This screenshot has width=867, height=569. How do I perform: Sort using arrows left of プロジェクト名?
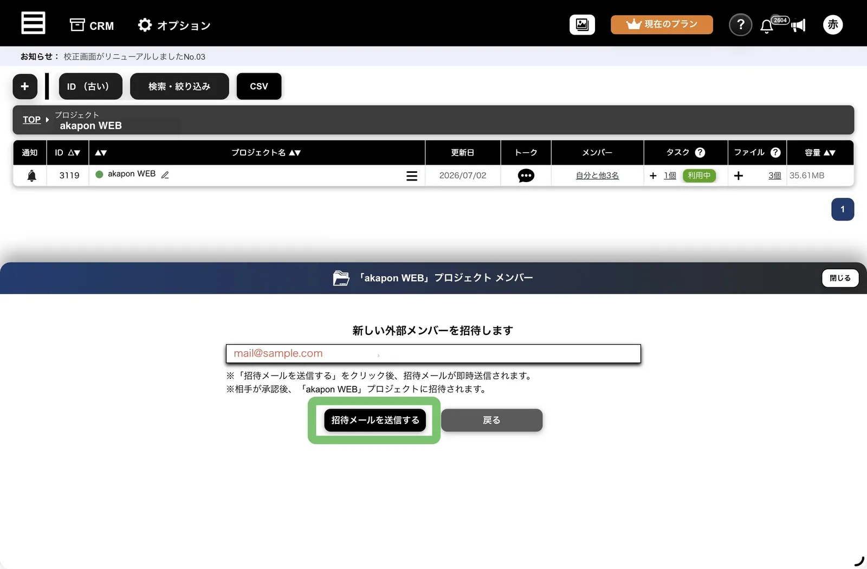pos(101,153)
